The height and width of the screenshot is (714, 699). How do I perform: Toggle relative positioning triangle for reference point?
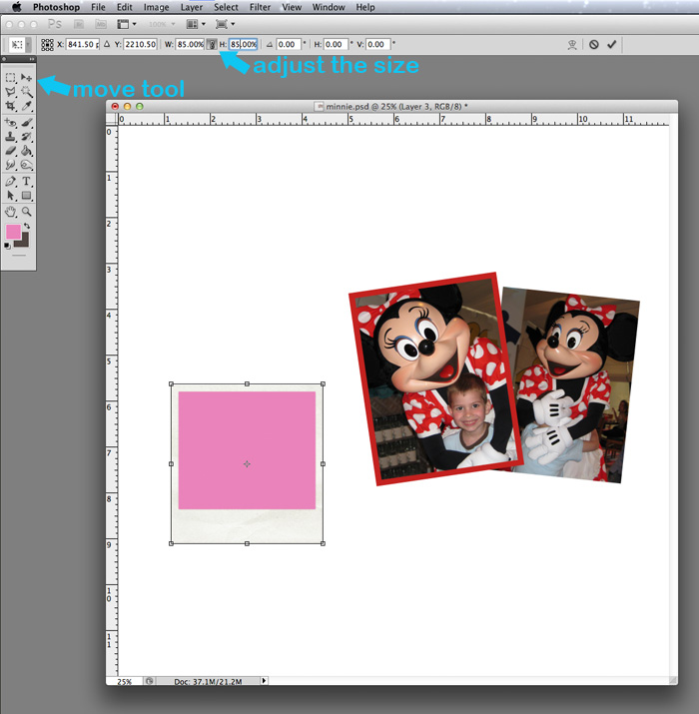point(107,44)
